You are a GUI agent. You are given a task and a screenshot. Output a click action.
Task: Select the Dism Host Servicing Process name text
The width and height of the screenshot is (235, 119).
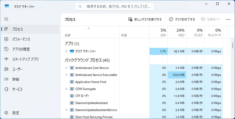(x=94, y=117)
